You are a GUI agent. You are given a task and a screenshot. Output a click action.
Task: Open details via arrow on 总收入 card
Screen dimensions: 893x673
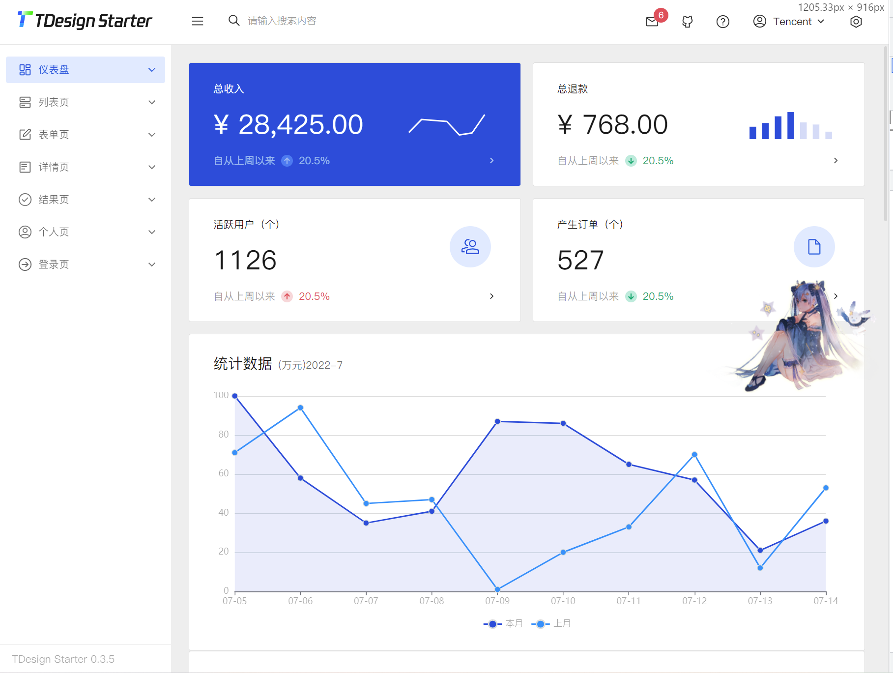tap(491, 160)
